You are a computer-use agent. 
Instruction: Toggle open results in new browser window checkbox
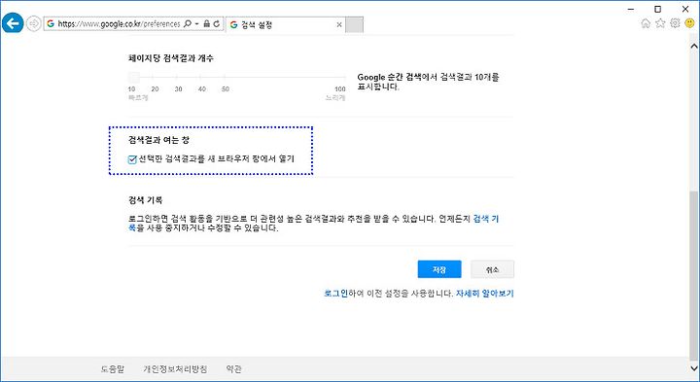pos(132,159)
